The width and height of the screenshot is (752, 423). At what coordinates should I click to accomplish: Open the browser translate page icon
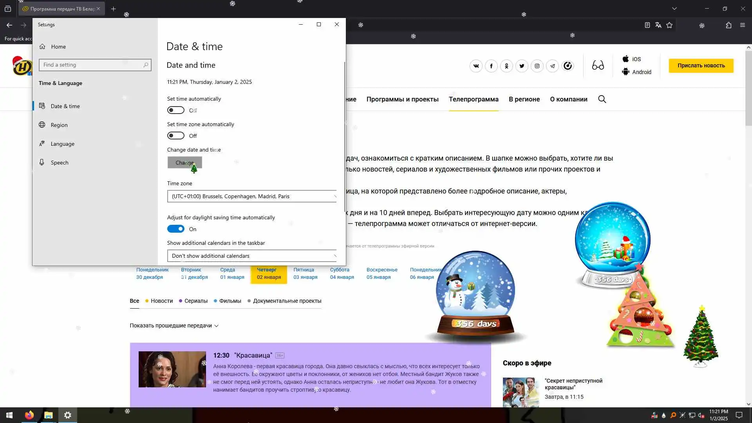click(658, 25)
